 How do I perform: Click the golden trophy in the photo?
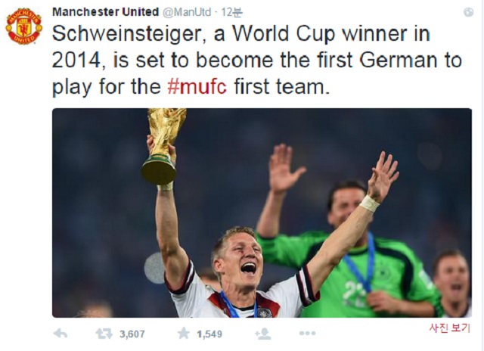(x=164, y=144)
